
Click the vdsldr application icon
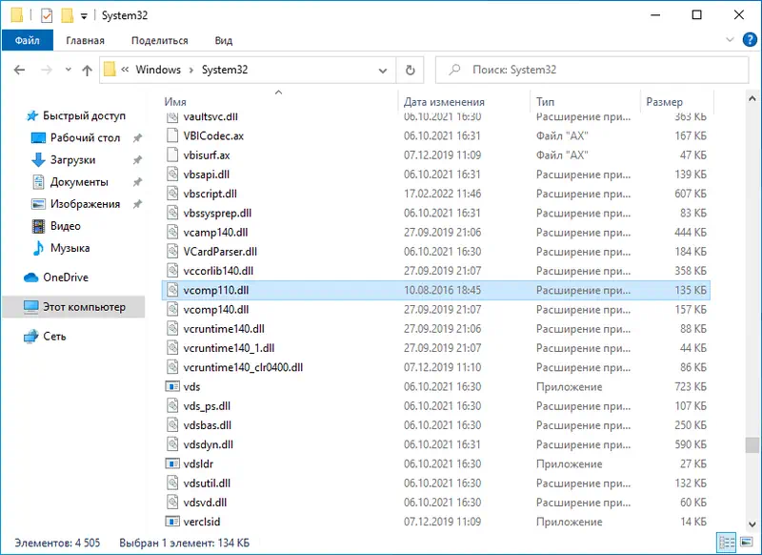coord(172,464)
